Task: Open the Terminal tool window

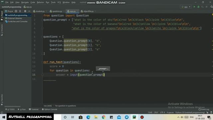Action: tap(34, 109)
